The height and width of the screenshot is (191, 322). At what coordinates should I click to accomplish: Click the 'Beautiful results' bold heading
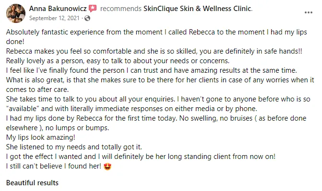[x=32, y=182]
